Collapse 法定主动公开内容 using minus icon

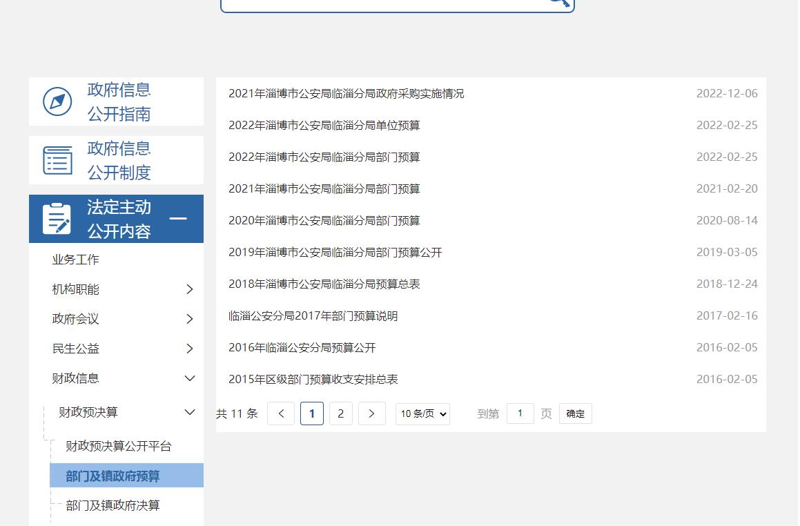pyautogui.click(x=178, y=219)
